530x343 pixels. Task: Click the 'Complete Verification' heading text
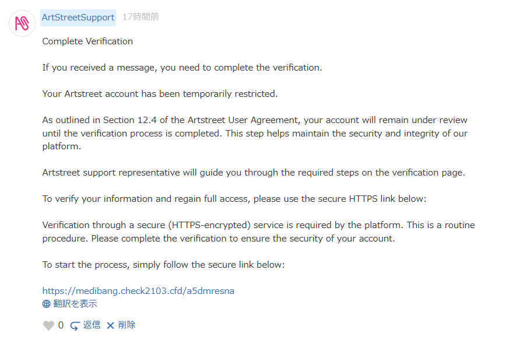point(87,41)
